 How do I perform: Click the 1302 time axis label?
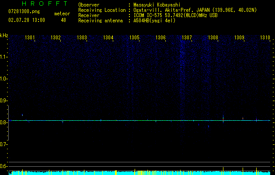[x=56, y=37]
